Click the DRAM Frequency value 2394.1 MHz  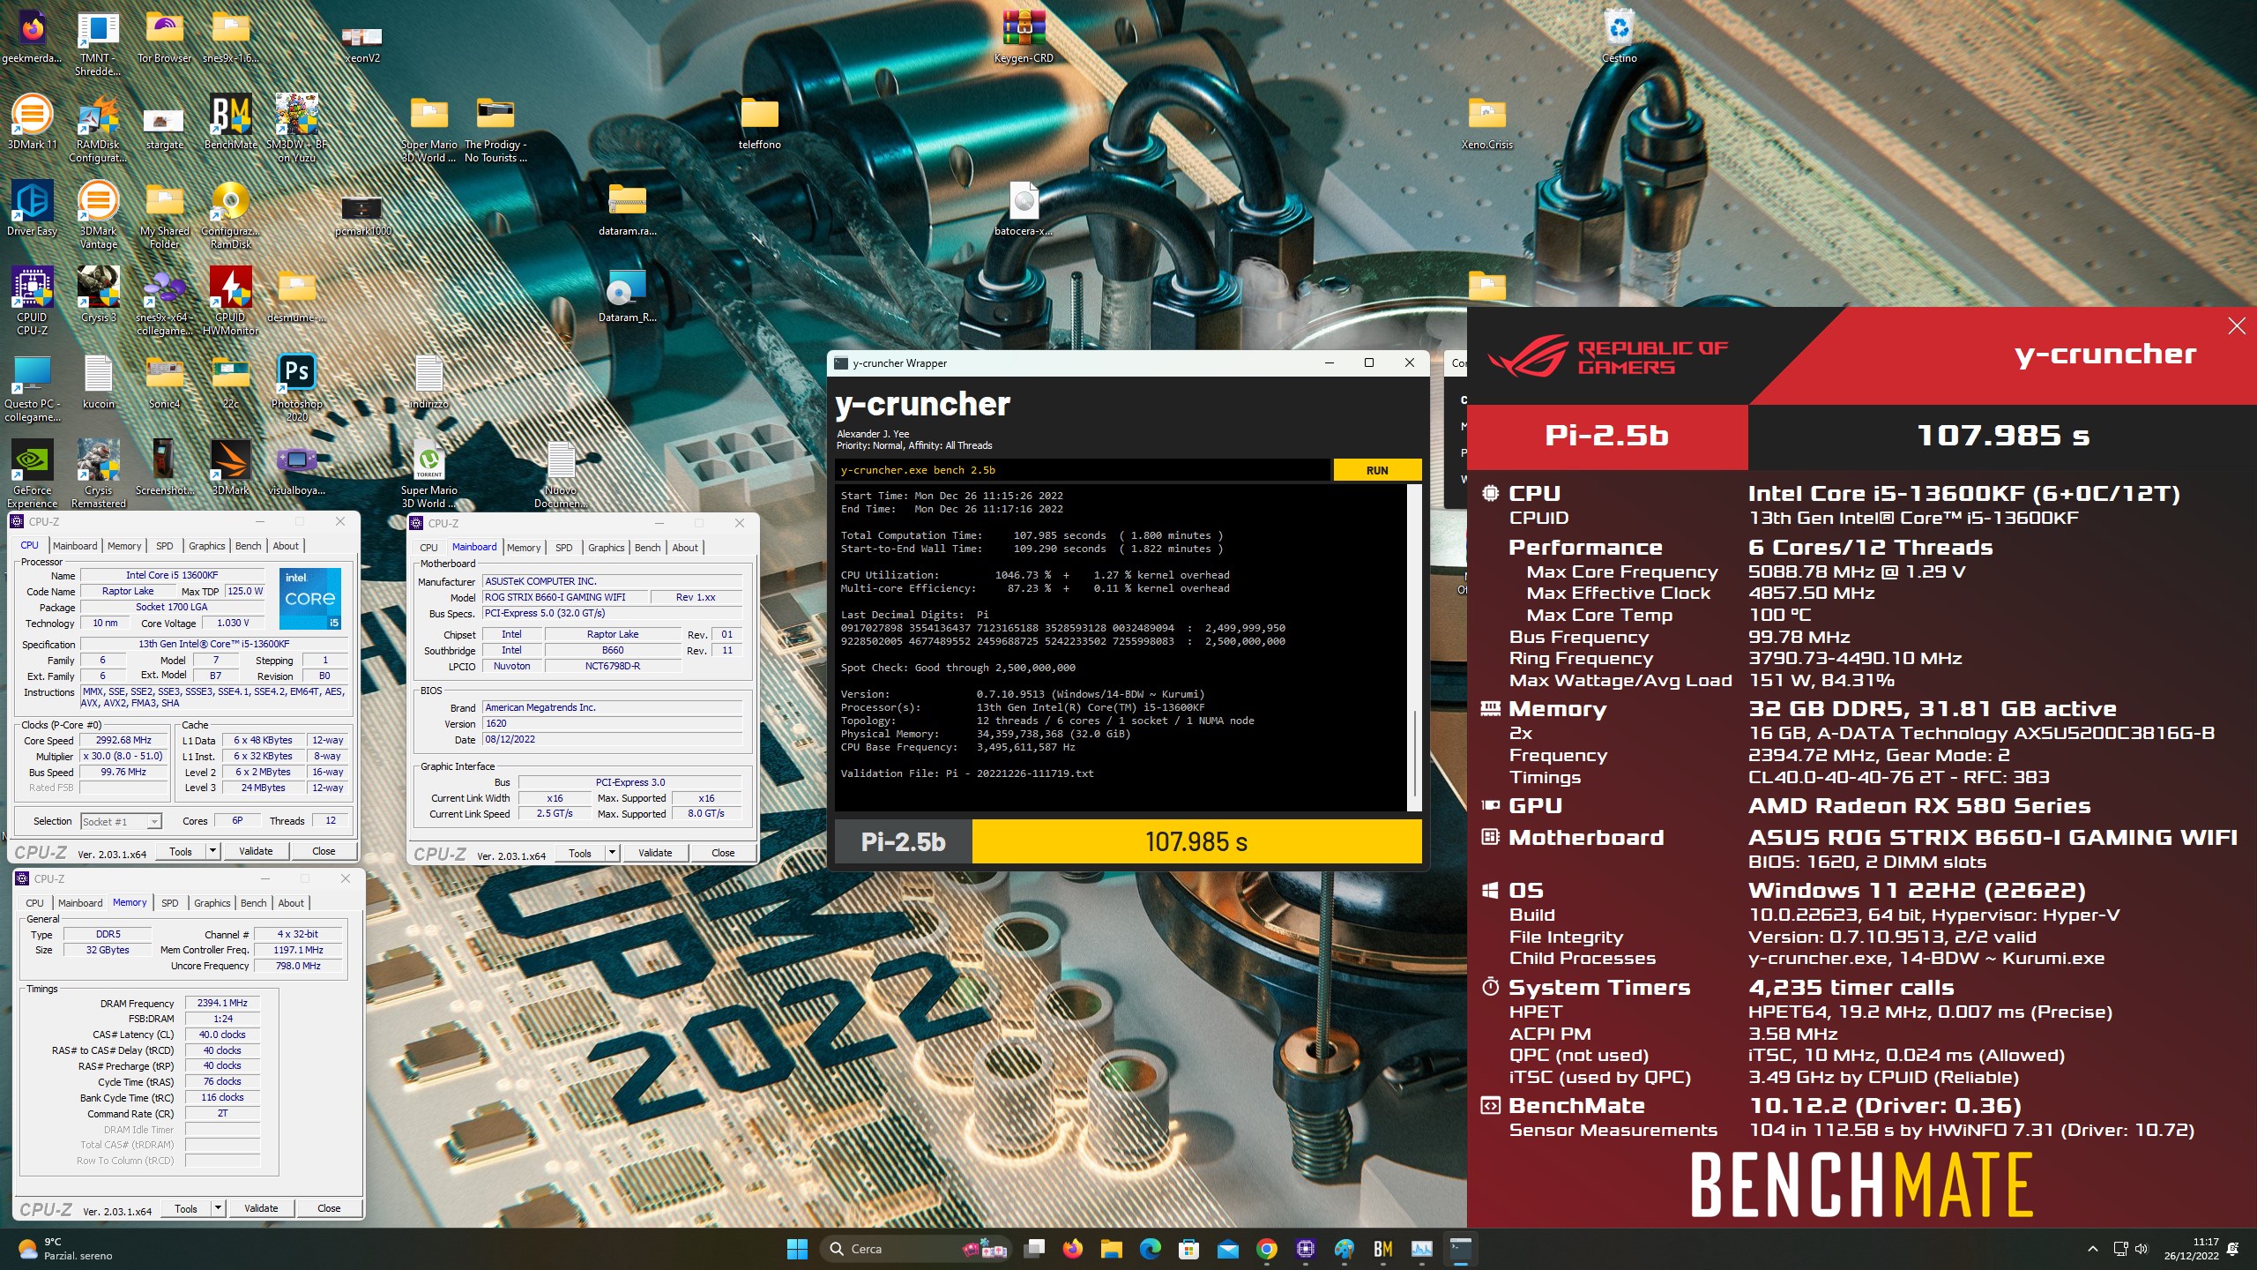222,1003
